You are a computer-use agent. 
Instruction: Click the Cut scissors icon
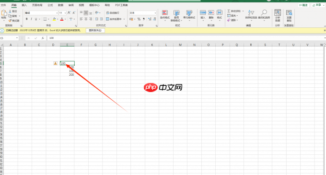[10, 11]
